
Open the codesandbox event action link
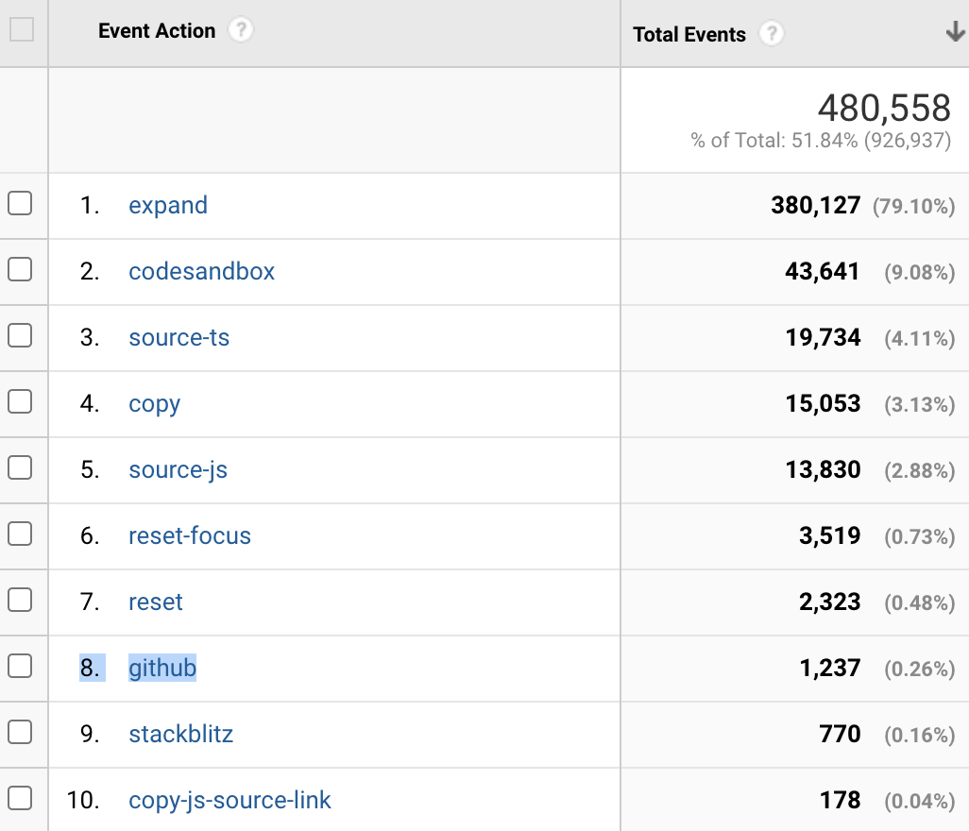[x=201, y=271]
